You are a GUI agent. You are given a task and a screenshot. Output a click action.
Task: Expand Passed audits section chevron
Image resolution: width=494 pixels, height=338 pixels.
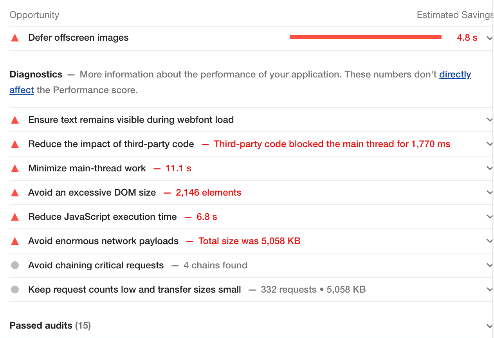pyautogui.click(x=489, y=326)
